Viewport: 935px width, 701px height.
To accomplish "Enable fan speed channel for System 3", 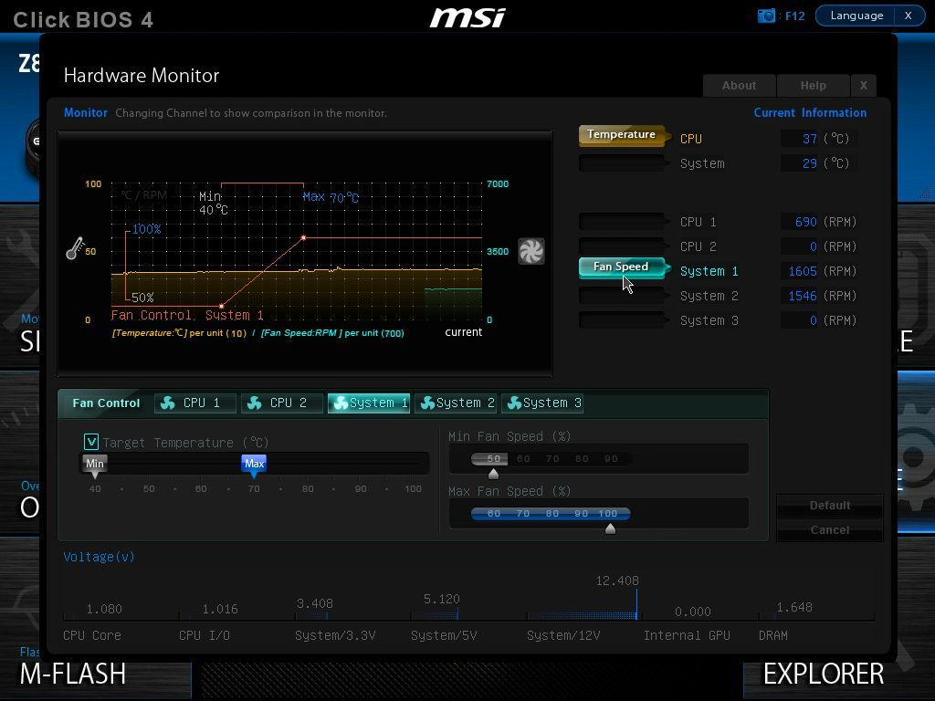I will point(623,320).
